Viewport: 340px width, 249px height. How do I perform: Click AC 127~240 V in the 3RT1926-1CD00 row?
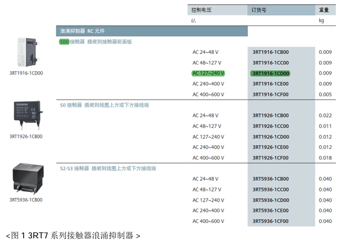[x=208, y=137]
